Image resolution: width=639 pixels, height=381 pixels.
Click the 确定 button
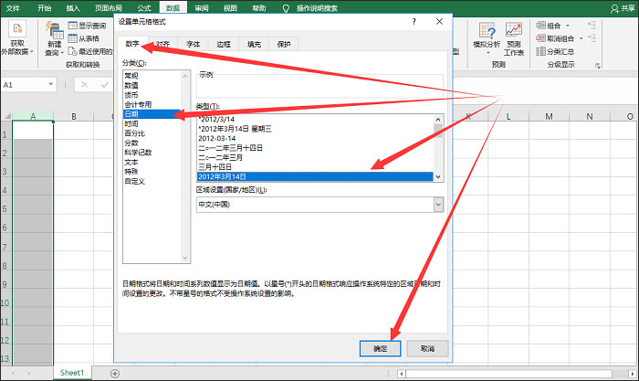click(x=381, y=348)
